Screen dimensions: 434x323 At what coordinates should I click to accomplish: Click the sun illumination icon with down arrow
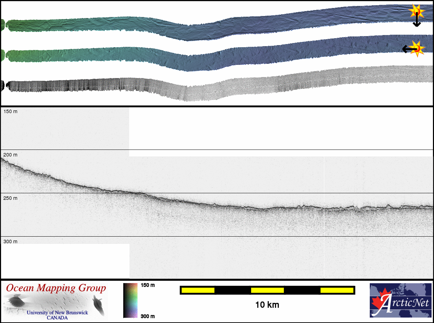tap(417, 11)
